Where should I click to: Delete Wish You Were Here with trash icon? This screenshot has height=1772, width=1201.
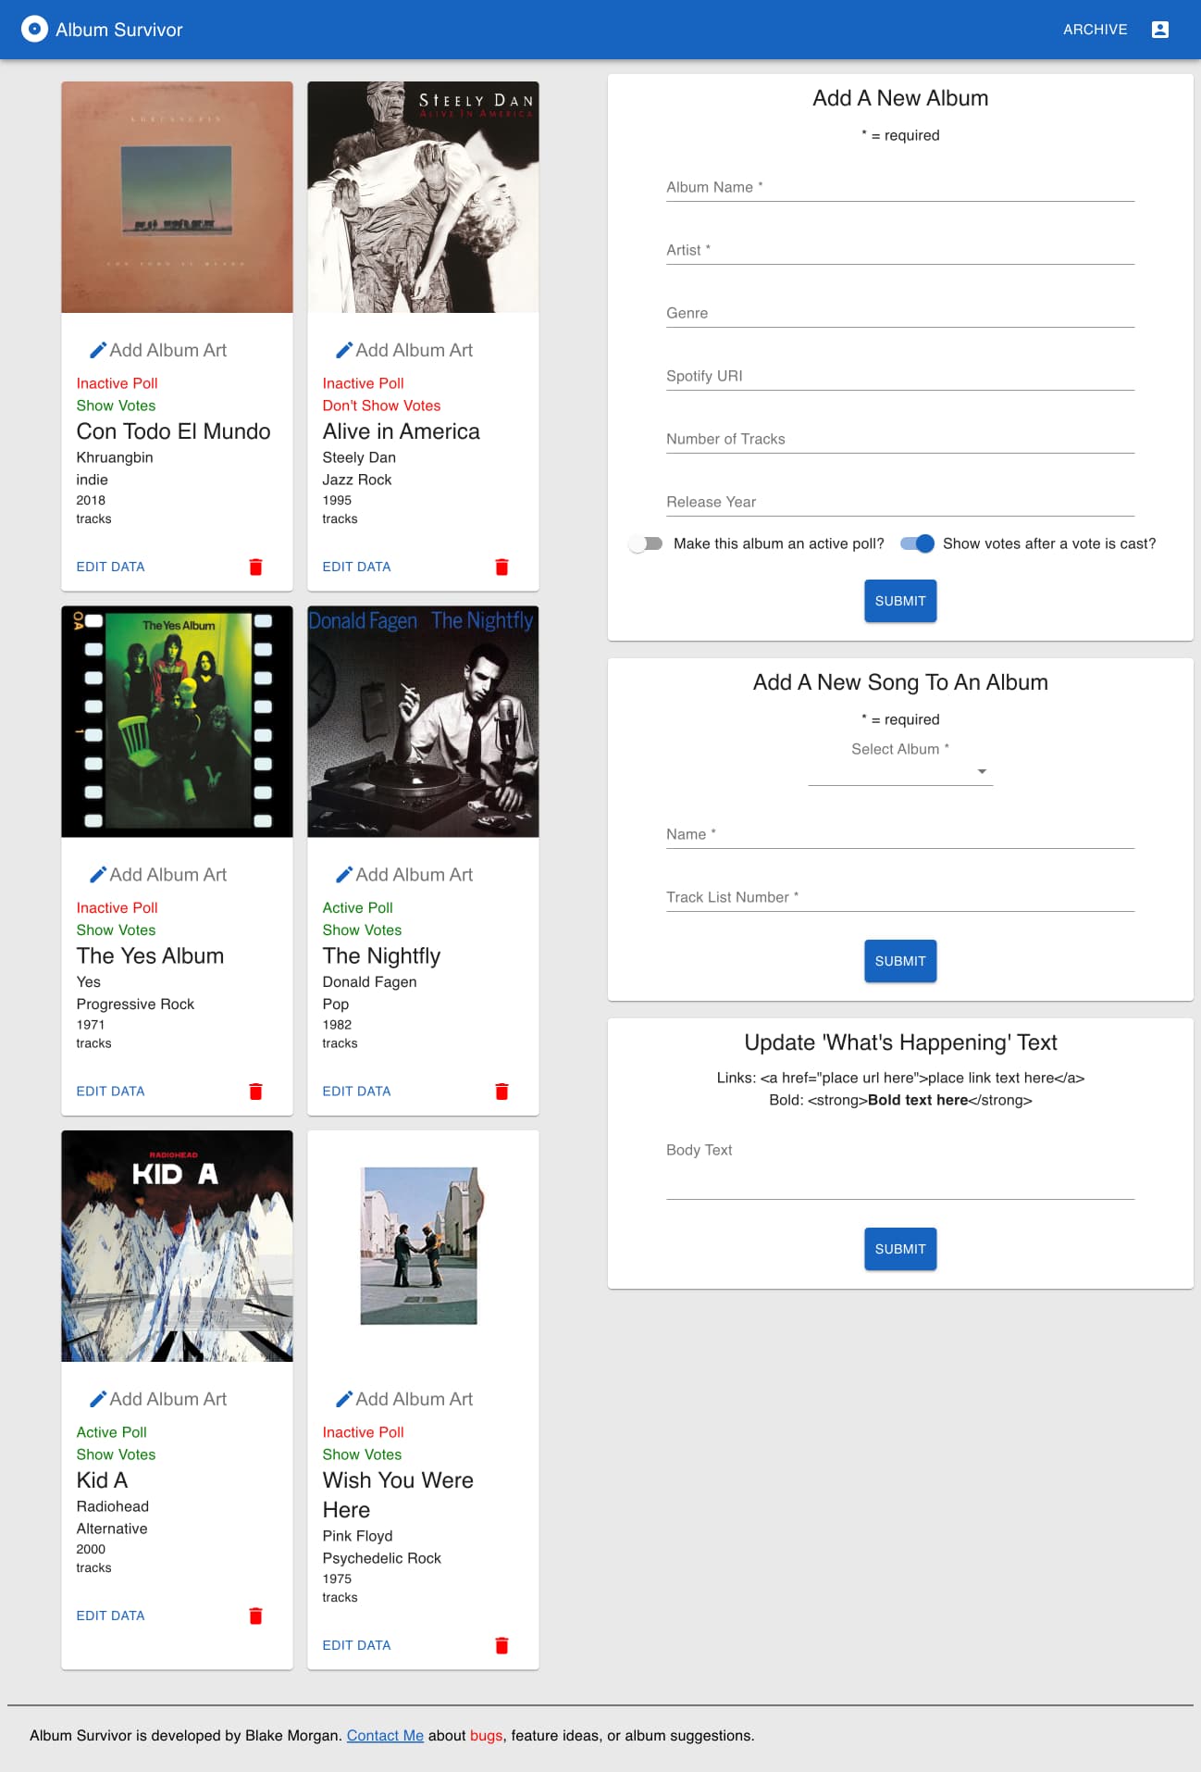(x=501, y=1645)
